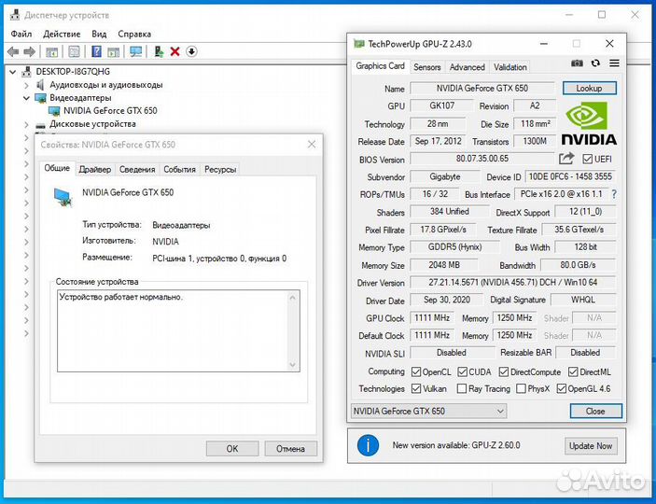The image size is (656, 504).
Task: Collapse the Видеоадаптеры node
Action: (x=26, y=98)
